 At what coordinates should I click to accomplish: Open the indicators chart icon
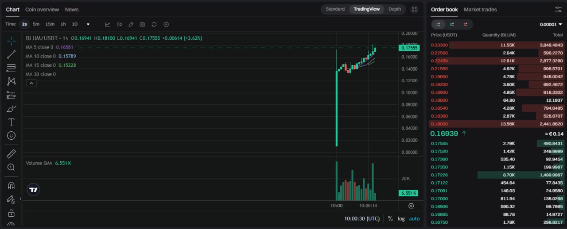tap(108, 24)
